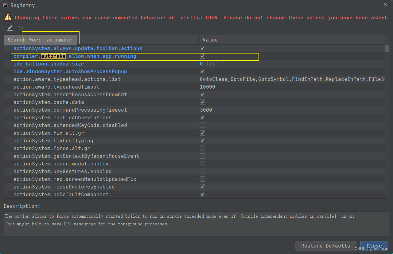Close the Registry dialog with X

(386, 5)
